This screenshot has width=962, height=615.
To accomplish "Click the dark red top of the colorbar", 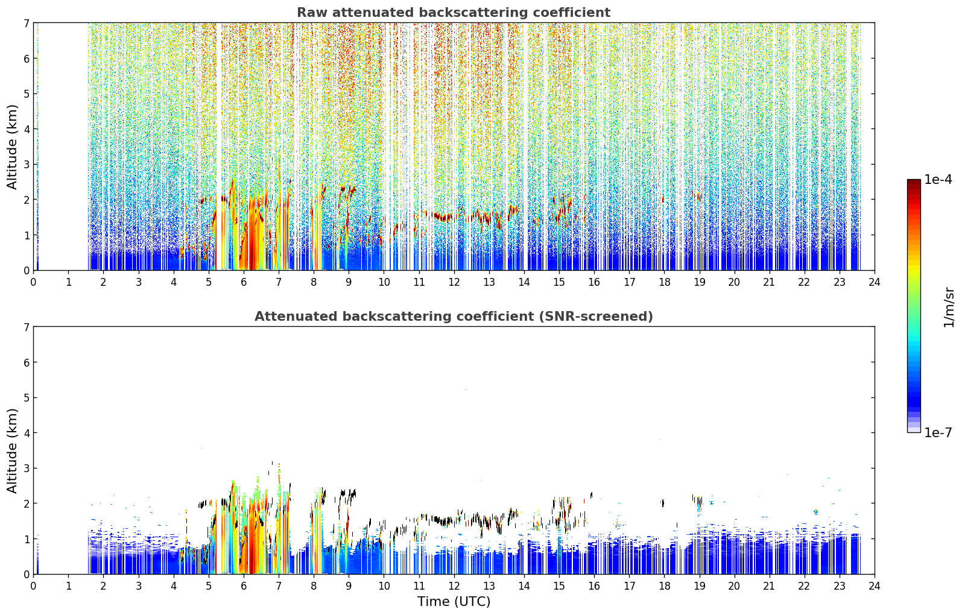I will click(x=914, y=186).
